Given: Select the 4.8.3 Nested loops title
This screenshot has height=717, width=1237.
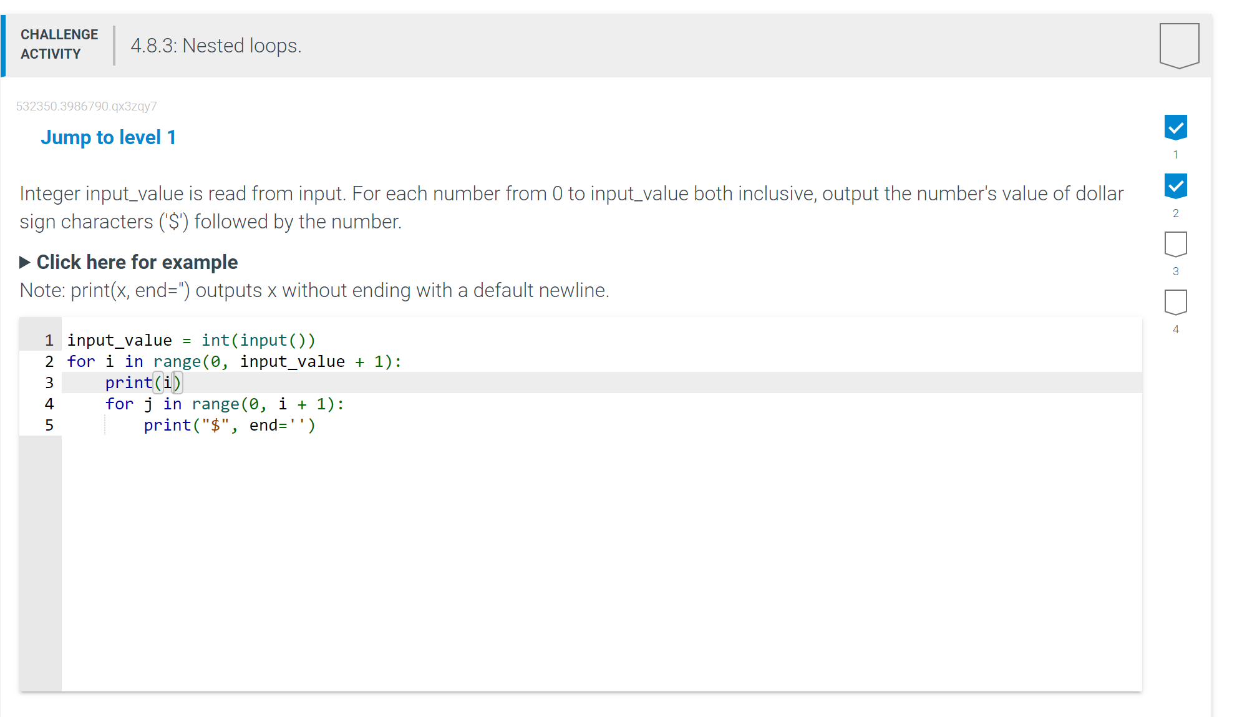Looking at the screenshot, I should pos(215,46).
